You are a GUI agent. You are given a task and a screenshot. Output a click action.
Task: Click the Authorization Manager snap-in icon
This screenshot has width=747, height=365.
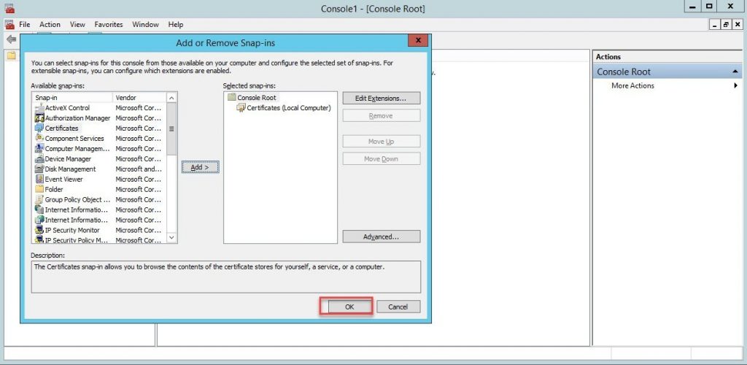[39, 118]
